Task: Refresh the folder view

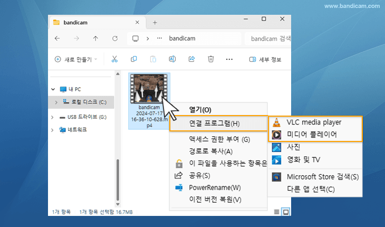Action: (x=115, y=39)
